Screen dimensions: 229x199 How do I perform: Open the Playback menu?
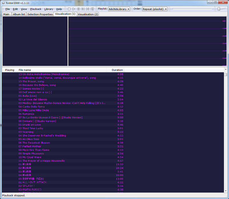[36, 9]
